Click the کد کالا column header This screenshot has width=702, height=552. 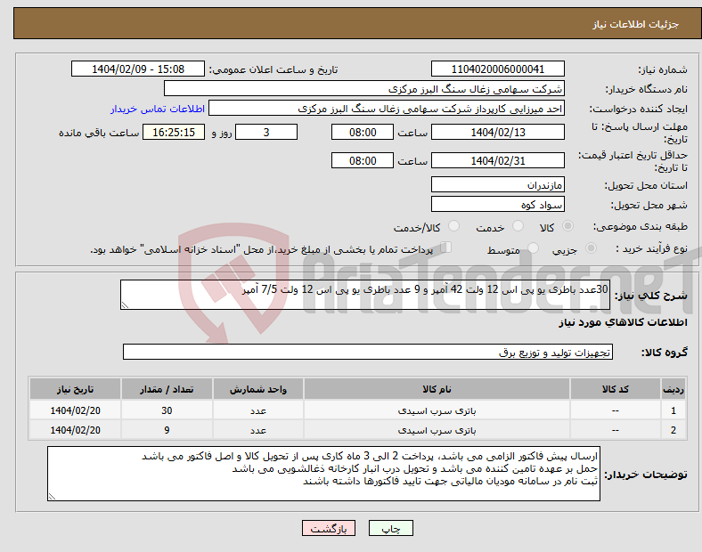[x=616, y=389]
